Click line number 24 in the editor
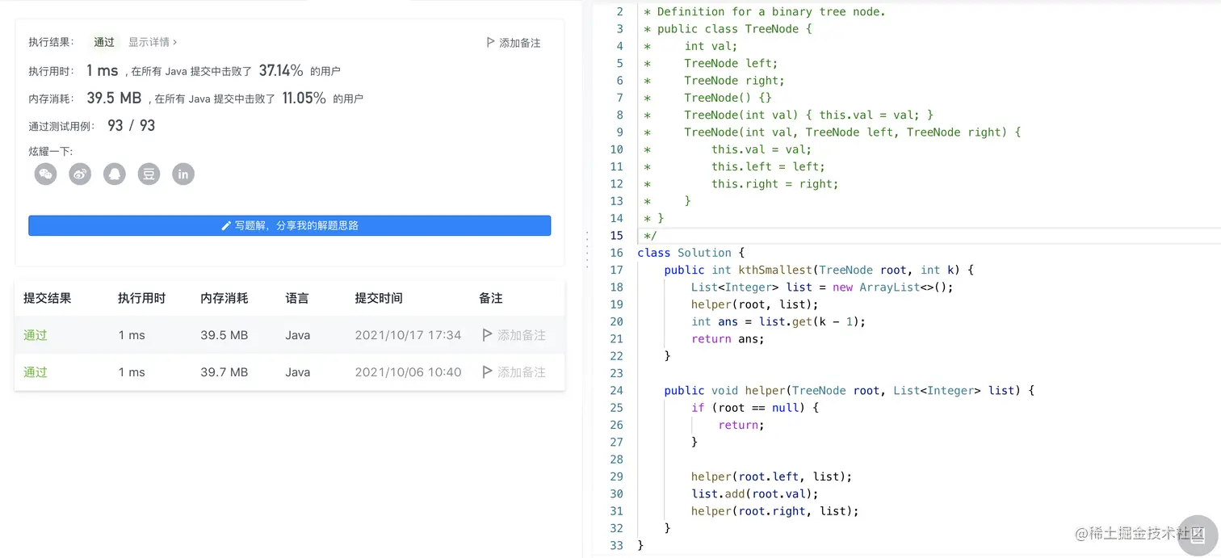Viewport: 1221px width, 558px height. pos(617,390)
